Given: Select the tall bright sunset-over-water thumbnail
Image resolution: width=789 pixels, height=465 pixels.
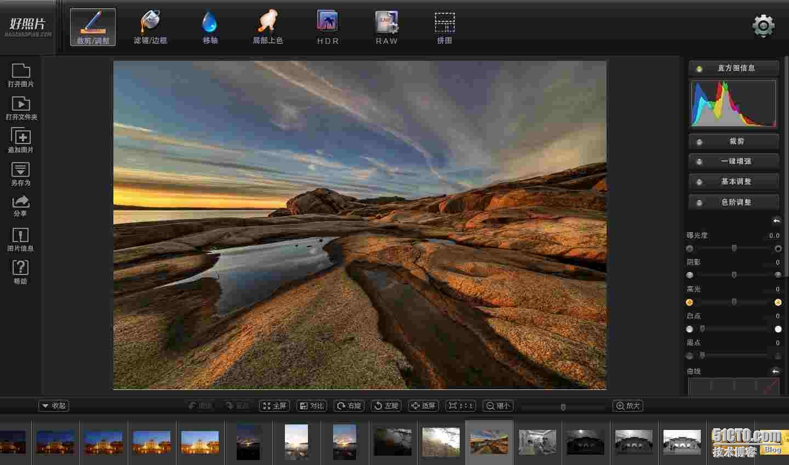Looking at the screenshot, I should click(x=296, y=442).
